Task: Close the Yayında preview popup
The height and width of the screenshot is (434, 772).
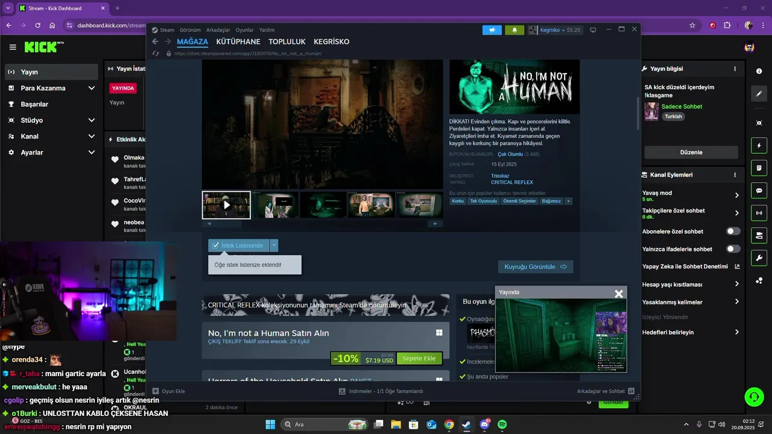Action: (618, 294)
